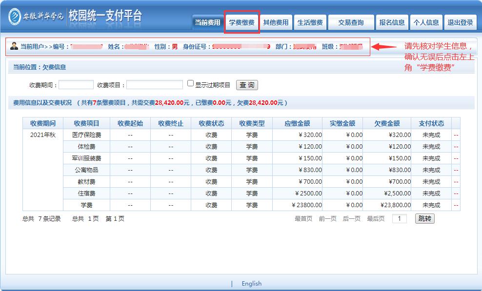Screen dimensions: 482x291
Task: Open the 个人信息 tab
Action: pos(426,22)
